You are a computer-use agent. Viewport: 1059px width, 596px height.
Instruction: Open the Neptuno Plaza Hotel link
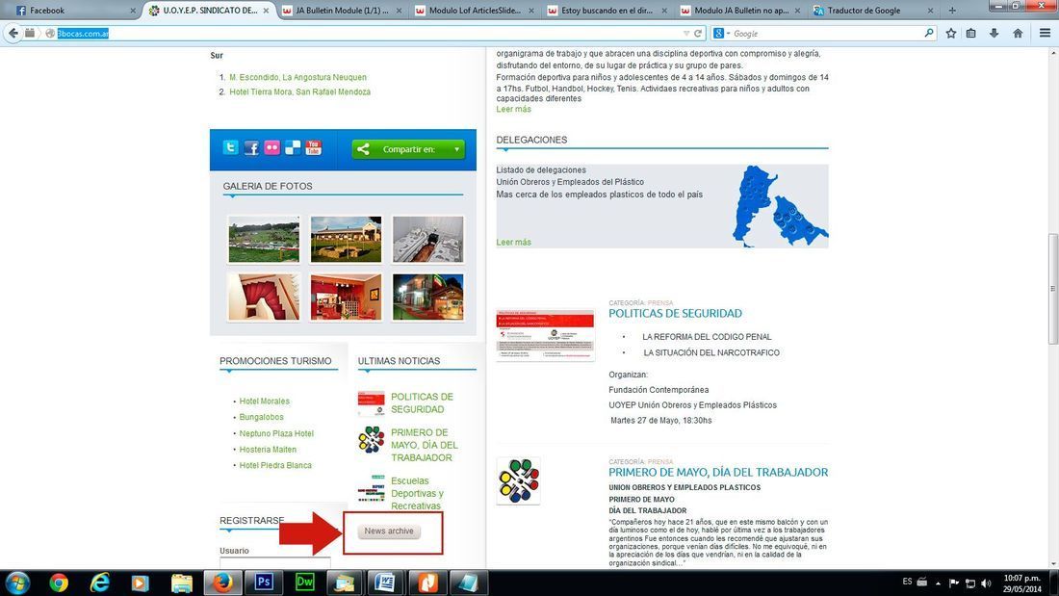(276, 434)
